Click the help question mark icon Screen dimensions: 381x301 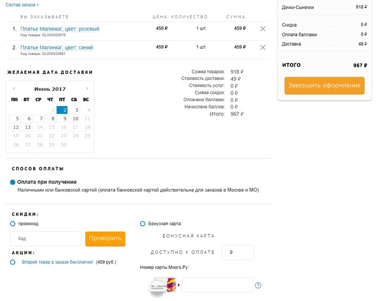(x=258, y=285)
